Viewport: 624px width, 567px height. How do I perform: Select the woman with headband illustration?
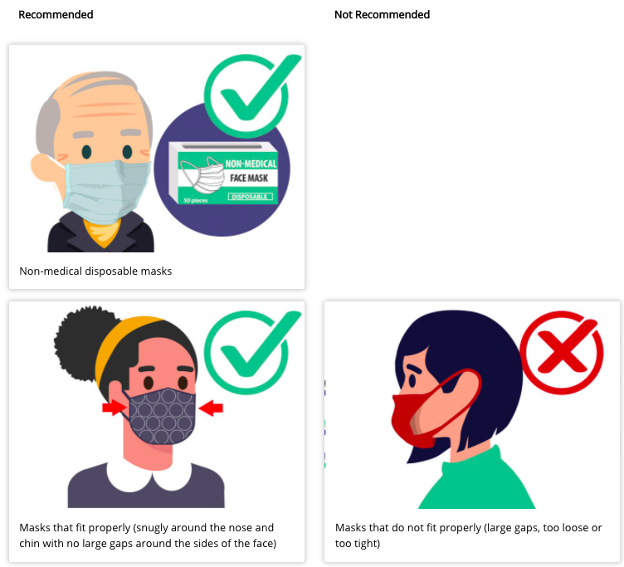coord(139,407)
